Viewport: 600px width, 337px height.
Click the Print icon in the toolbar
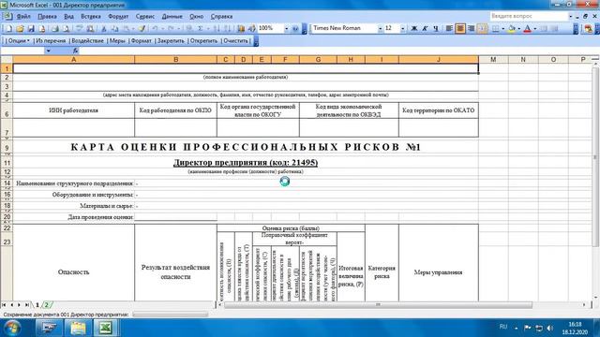(x=55, y=29)
